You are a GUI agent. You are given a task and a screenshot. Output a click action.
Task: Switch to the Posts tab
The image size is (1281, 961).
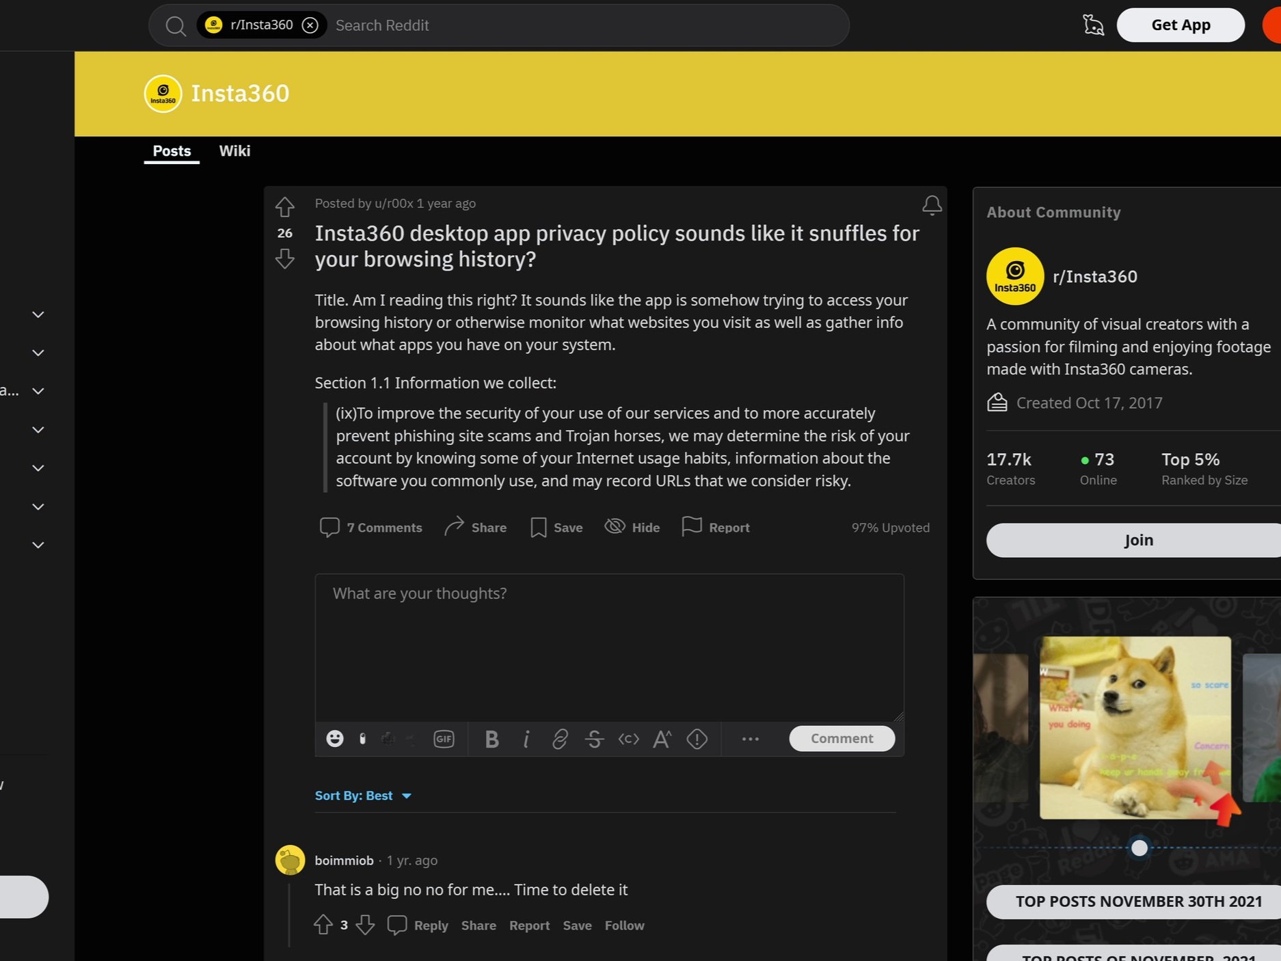coord(172,151)
